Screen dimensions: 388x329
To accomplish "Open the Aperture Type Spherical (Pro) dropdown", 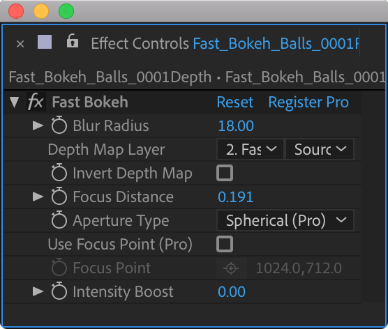I will [x=285, y=220].
